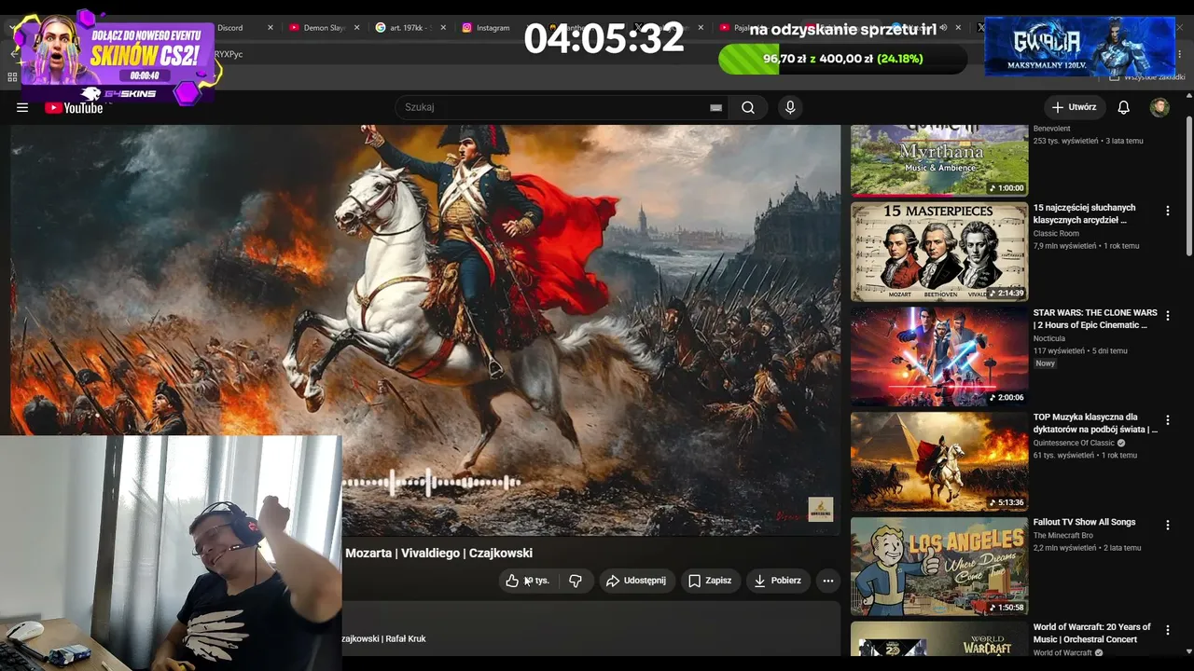
Task: Open the title 'Fallout TV Show All Songs'
Action: coord(1085,523)
